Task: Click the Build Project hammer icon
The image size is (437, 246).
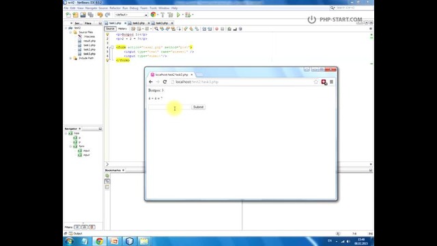Action: point(163,15)
